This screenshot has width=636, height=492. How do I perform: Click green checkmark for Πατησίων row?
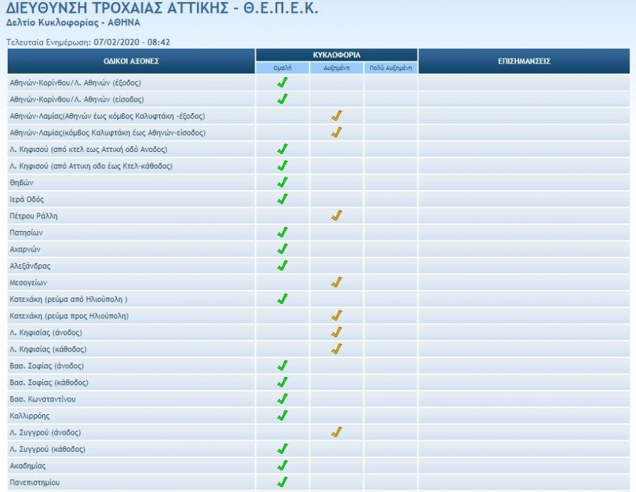[283, 233]
